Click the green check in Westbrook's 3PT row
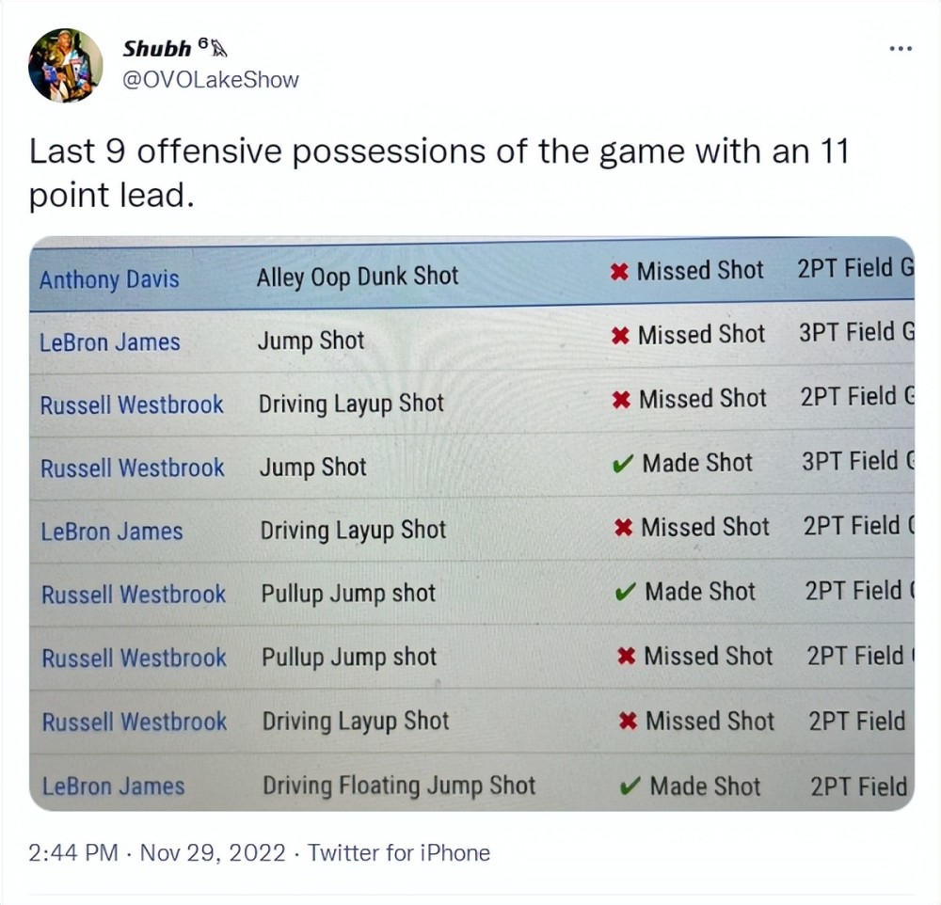 pos(622,464)
